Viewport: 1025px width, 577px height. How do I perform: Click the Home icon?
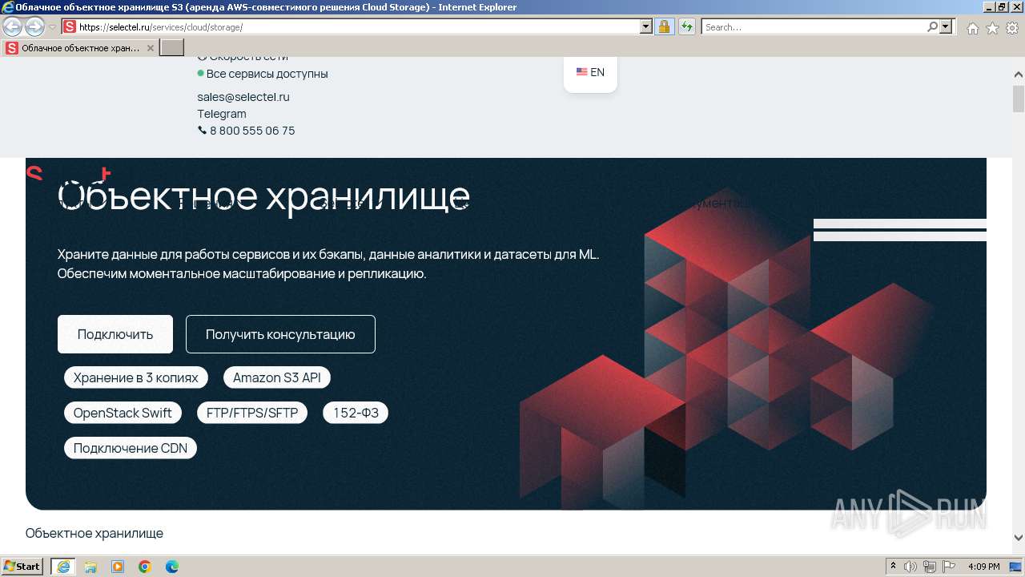point(972,28)
